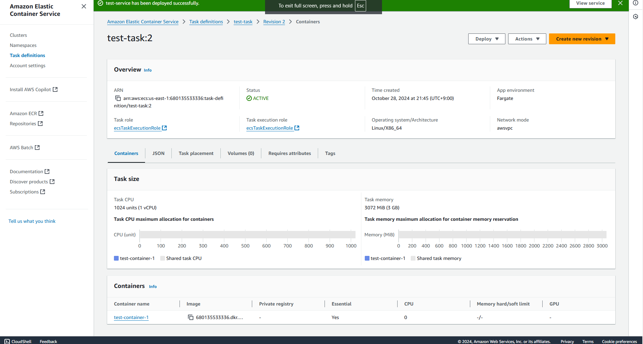Go to Amazon Elastic Container Service breadcrumb
Screen dimensions: 643x344
click(143, 22)
